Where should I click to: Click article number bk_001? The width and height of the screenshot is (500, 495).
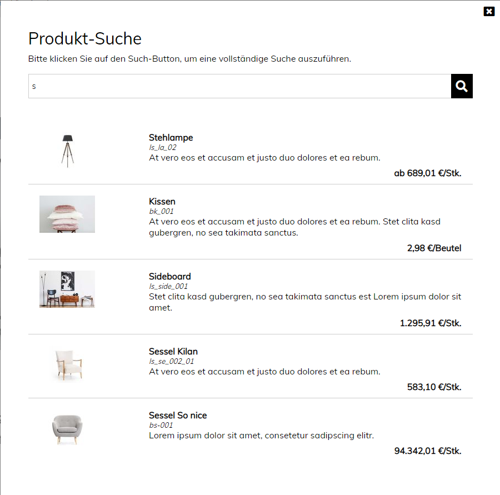pos(161,211)
